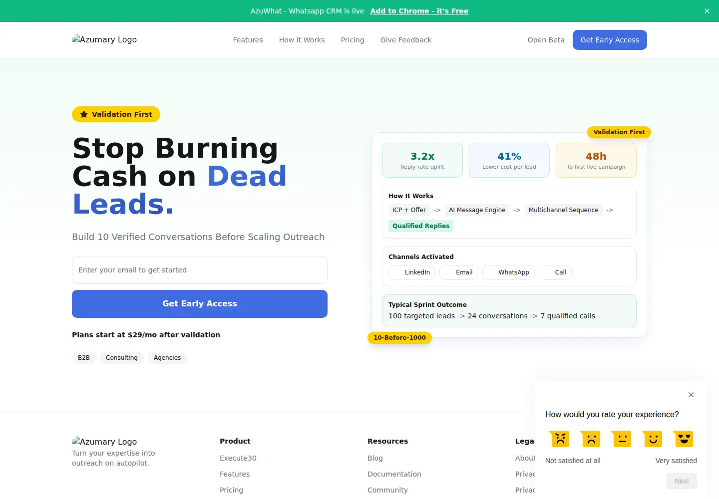Click the Validation First hero badge
This screenshot has height=499, width=719.
116,114
